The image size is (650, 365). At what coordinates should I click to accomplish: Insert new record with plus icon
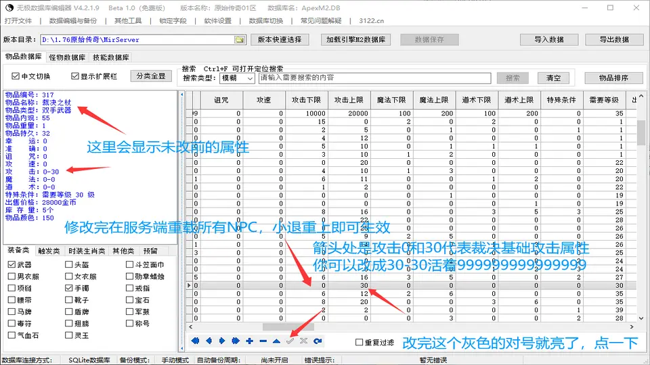[x=250, y=341]
